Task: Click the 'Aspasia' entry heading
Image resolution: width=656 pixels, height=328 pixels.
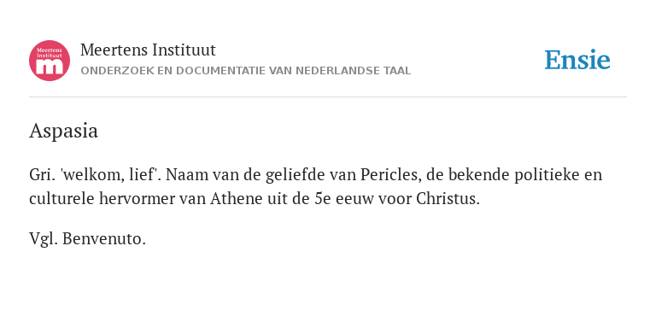Action: coord(63,132)
